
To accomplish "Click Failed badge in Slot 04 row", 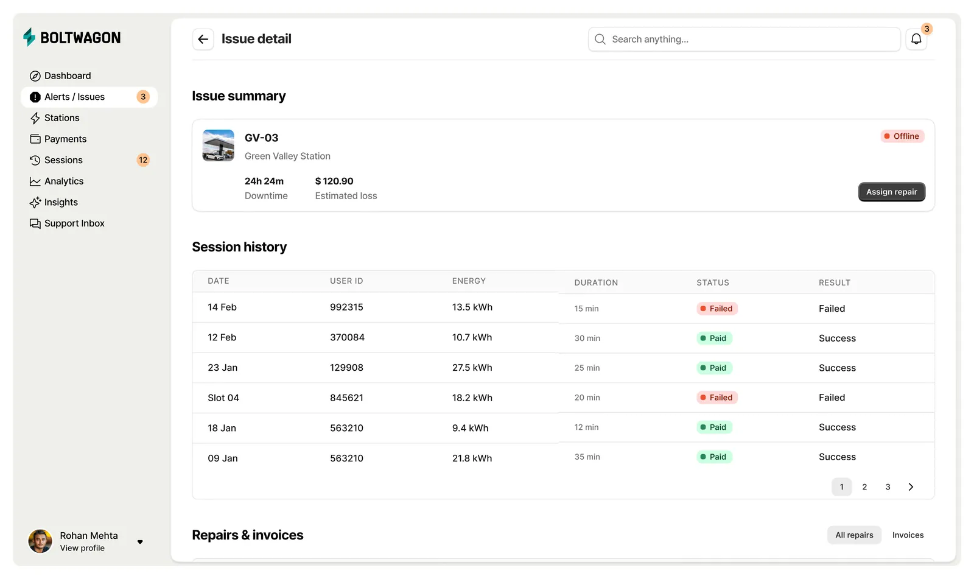I will click(717, 398).
